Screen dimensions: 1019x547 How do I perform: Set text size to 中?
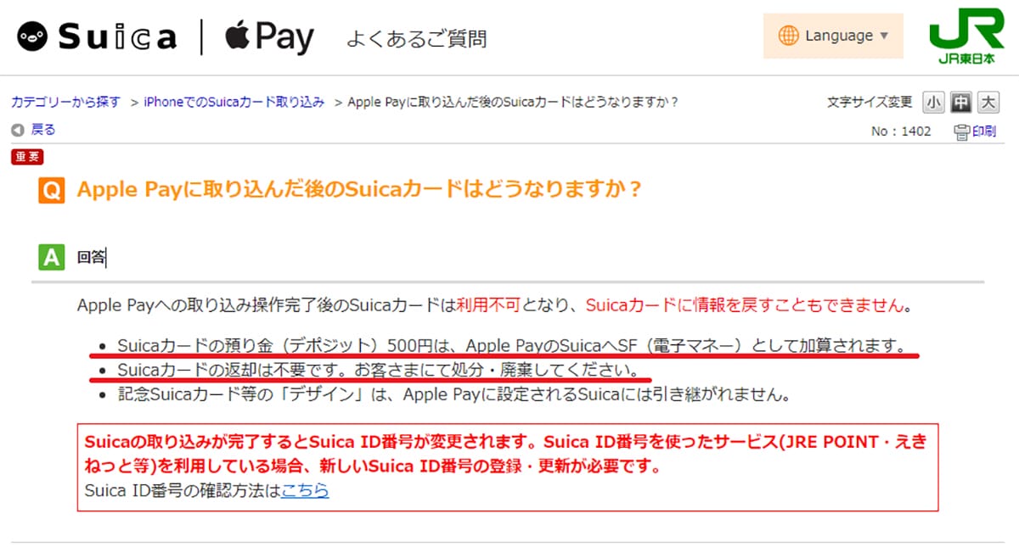click(961, 103)
